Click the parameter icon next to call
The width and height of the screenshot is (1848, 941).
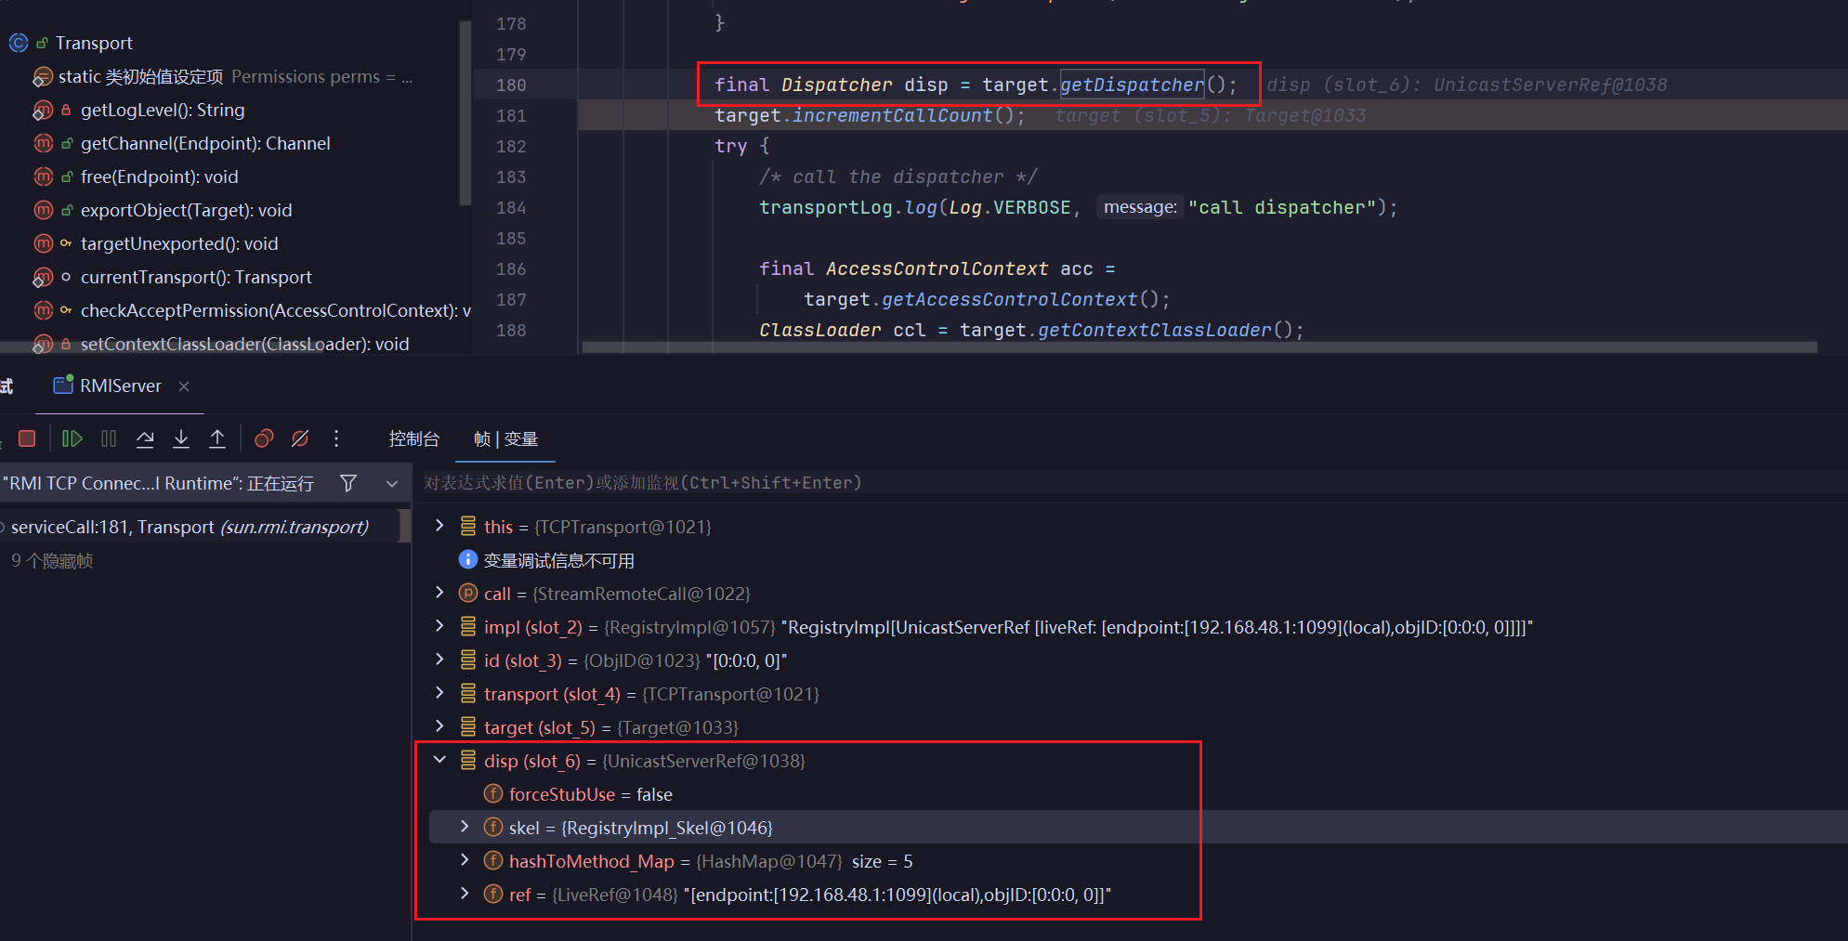468,593
